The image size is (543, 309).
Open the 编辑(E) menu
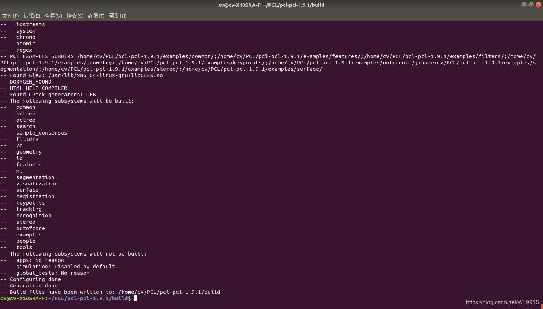point(32,16)
